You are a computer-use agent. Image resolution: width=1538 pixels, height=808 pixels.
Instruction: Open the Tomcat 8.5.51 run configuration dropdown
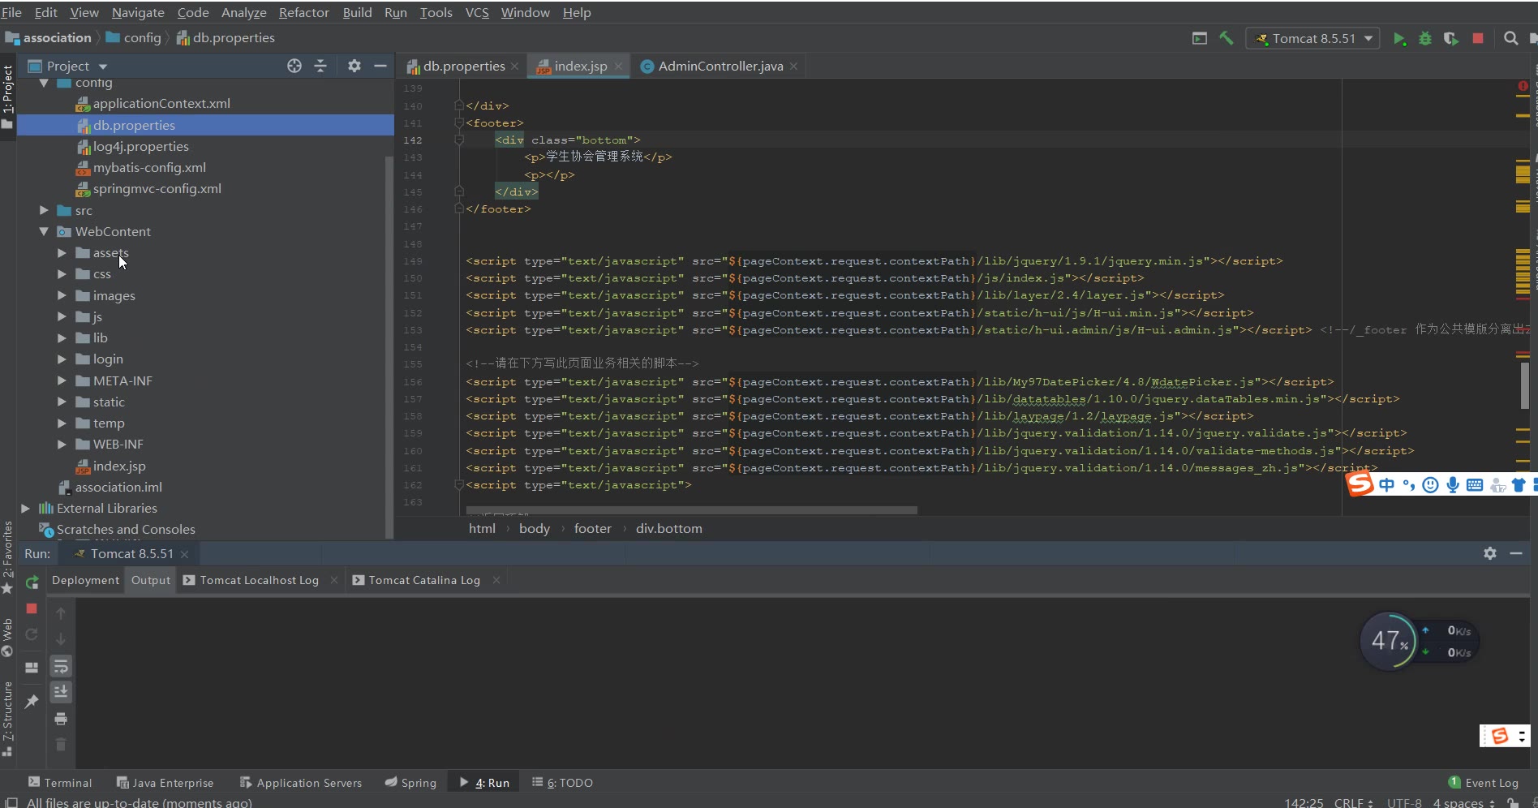(x=1313, y=38)
